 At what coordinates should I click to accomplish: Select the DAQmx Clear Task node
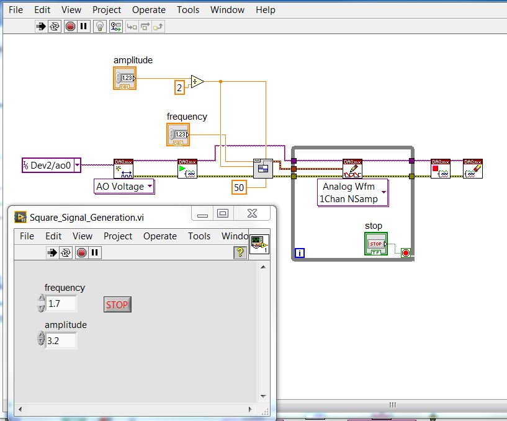click(x=472, y=169)
